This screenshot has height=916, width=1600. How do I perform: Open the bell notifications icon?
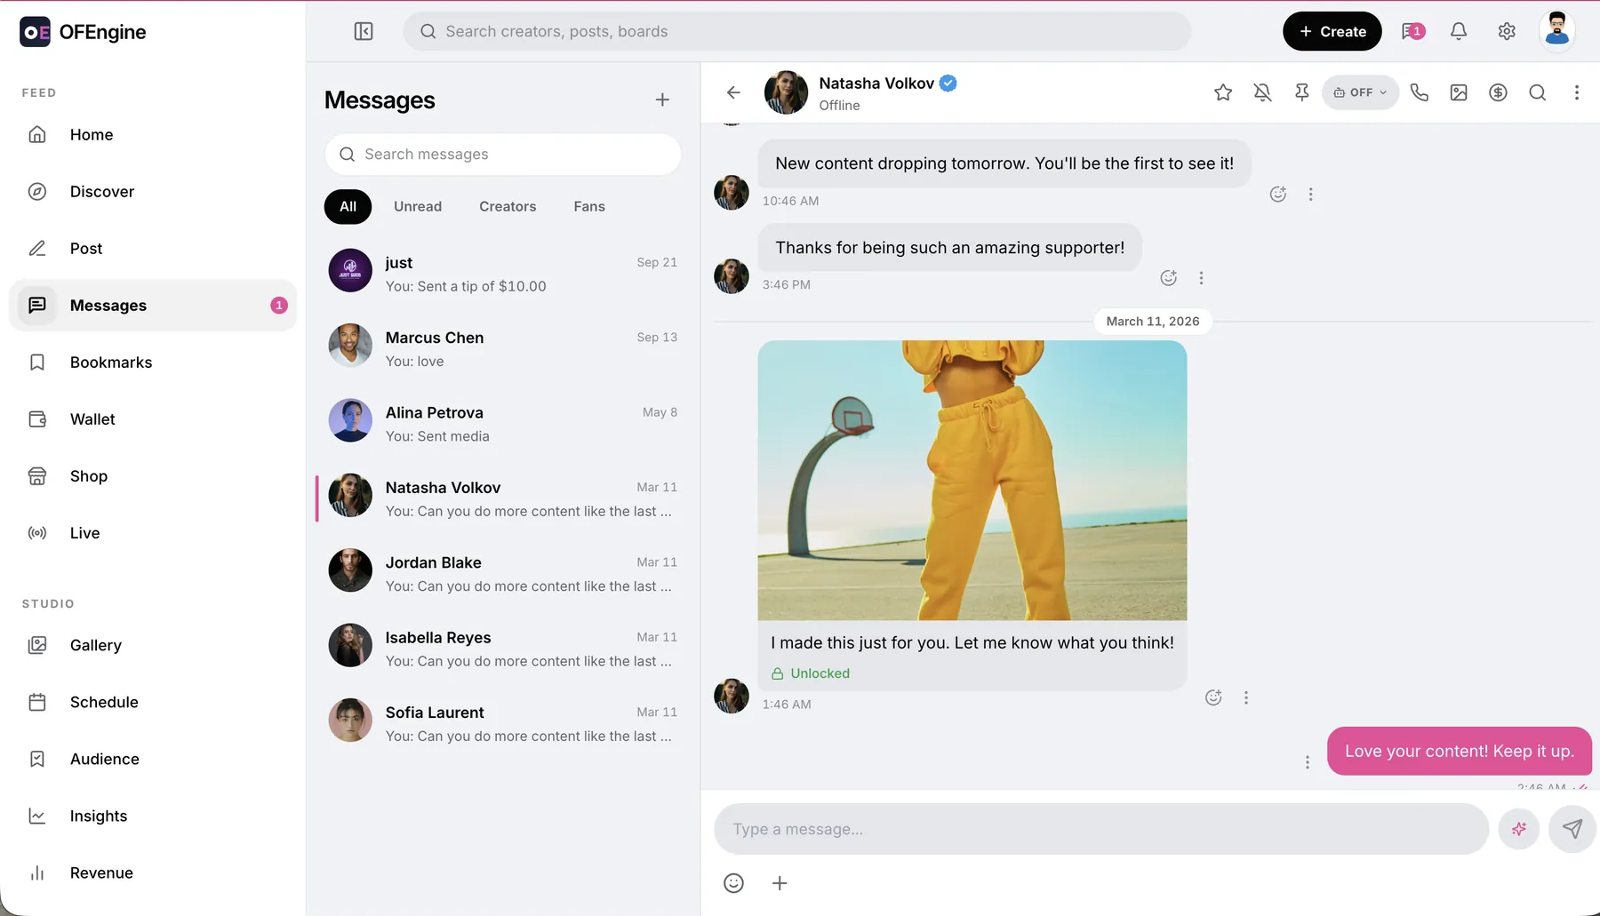[x=1459, y=31]
